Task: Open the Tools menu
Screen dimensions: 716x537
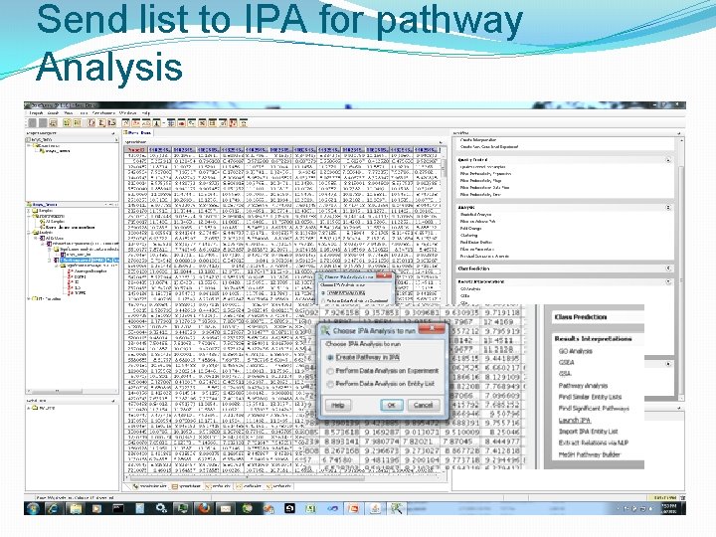Action: tap(84, 112)
